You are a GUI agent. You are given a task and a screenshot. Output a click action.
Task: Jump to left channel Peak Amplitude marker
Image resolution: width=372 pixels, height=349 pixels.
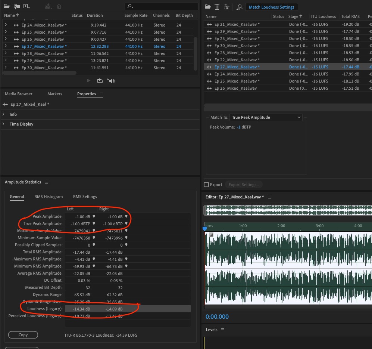[94, 217]
